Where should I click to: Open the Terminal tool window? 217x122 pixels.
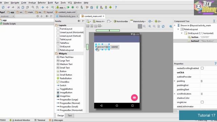pyautogui.click(x=40, y=120)
